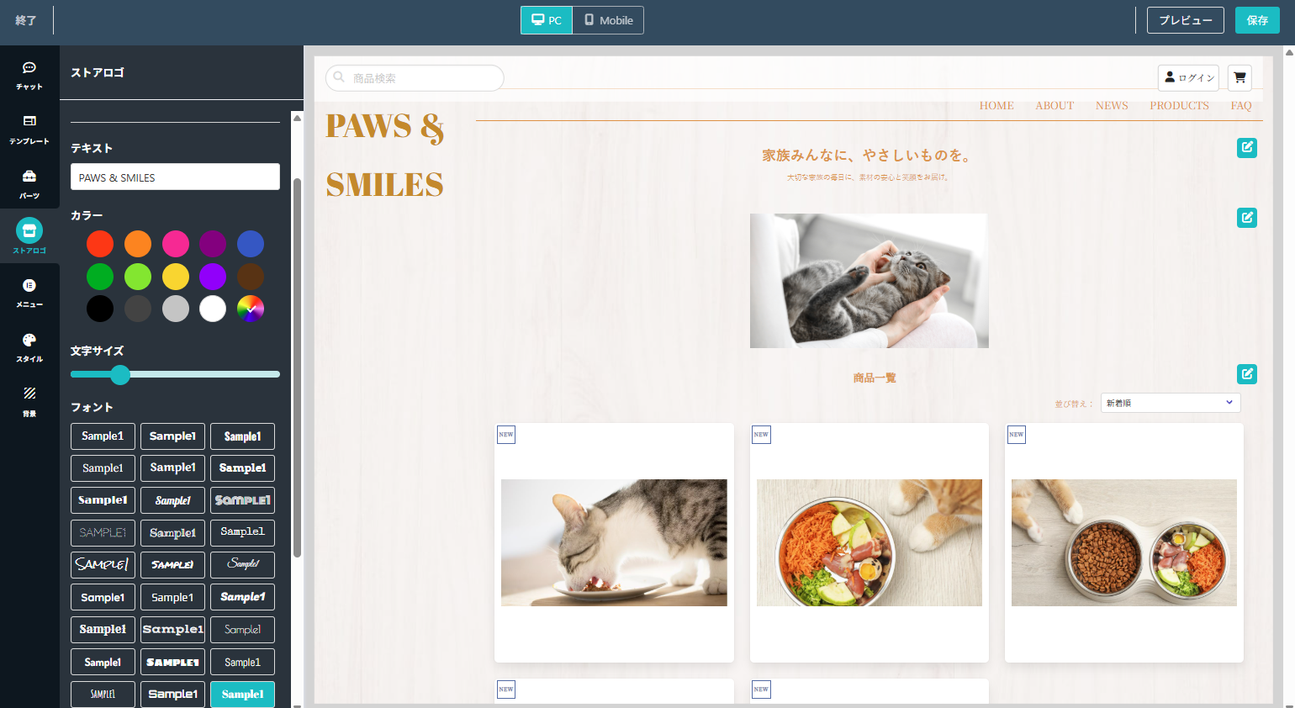
Task: Click the edit icon beside the catchphrase section
Action: (1246, 147)
